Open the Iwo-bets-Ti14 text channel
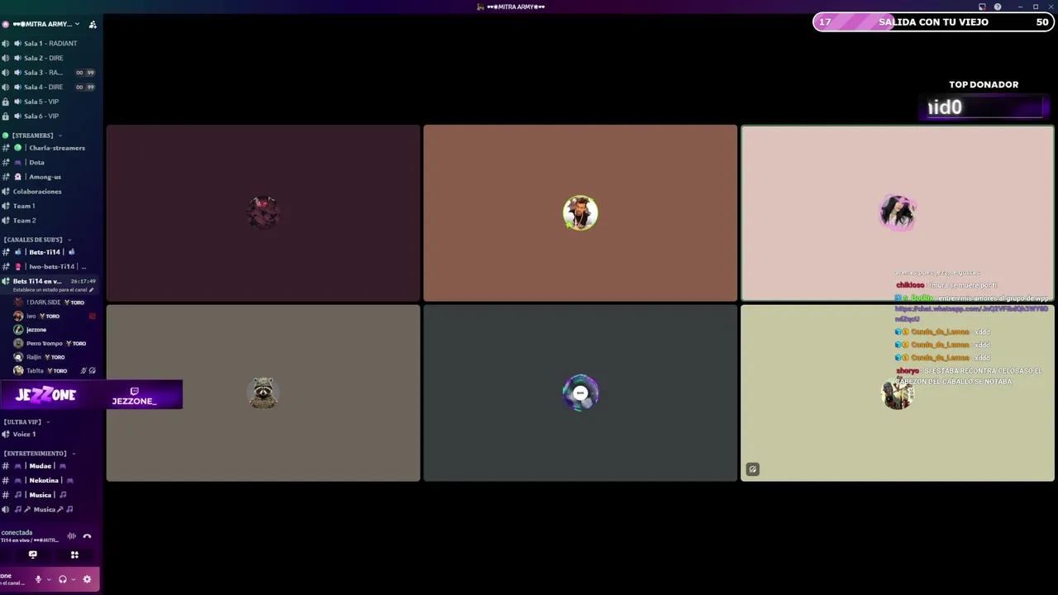This screenshot has width=1058, height=595. (50, 267)
